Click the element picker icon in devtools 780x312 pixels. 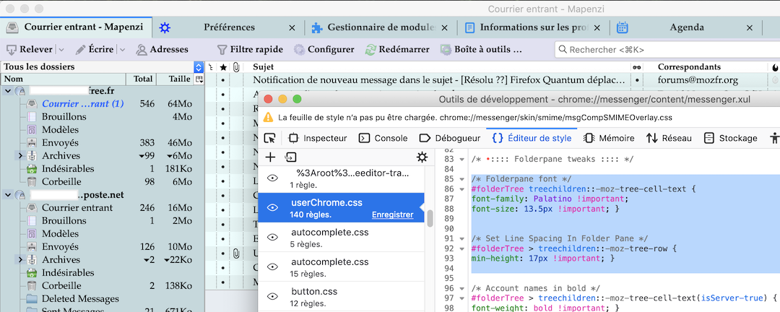(270, 138)
